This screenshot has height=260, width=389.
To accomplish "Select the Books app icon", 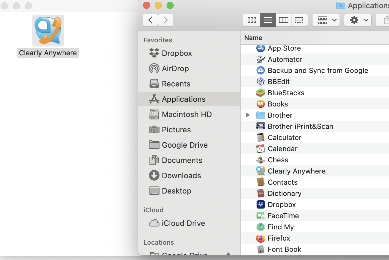I will (x=261, y=104).
